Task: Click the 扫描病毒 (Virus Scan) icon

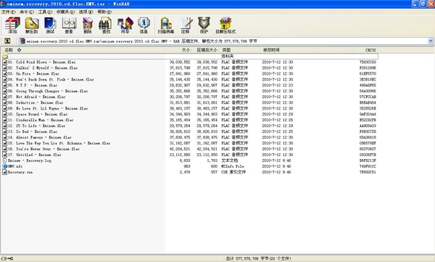Action: 166,25
